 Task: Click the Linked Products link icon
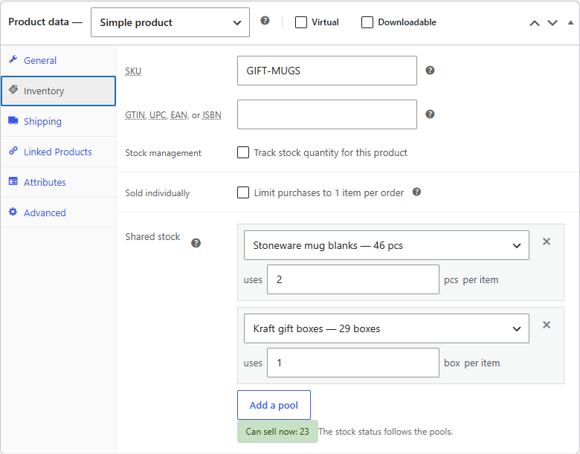pos(13,151)
